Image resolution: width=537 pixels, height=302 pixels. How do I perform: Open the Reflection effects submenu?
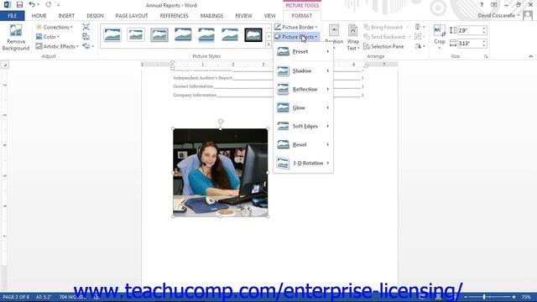coord(303,90)
